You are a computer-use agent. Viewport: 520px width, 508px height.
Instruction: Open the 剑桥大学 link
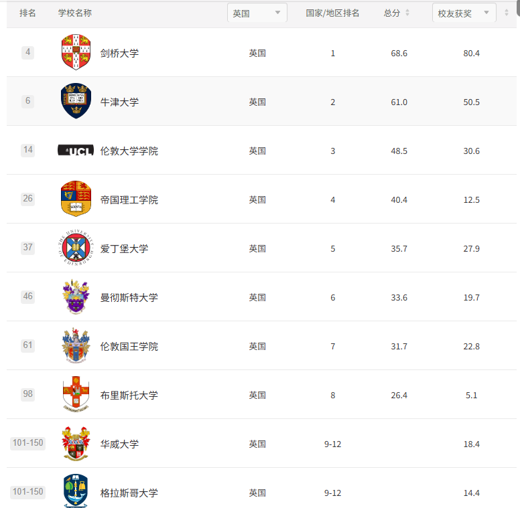click(x=119, y=53)
